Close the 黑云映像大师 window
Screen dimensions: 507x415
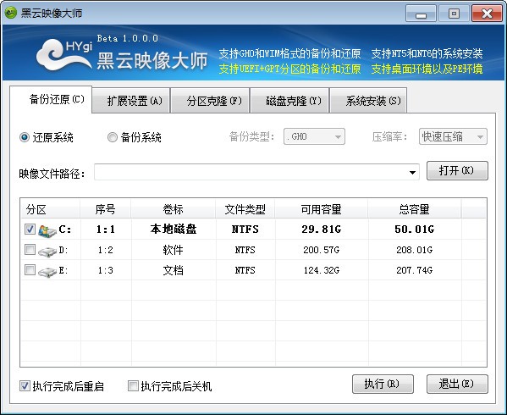coord(487,14)
